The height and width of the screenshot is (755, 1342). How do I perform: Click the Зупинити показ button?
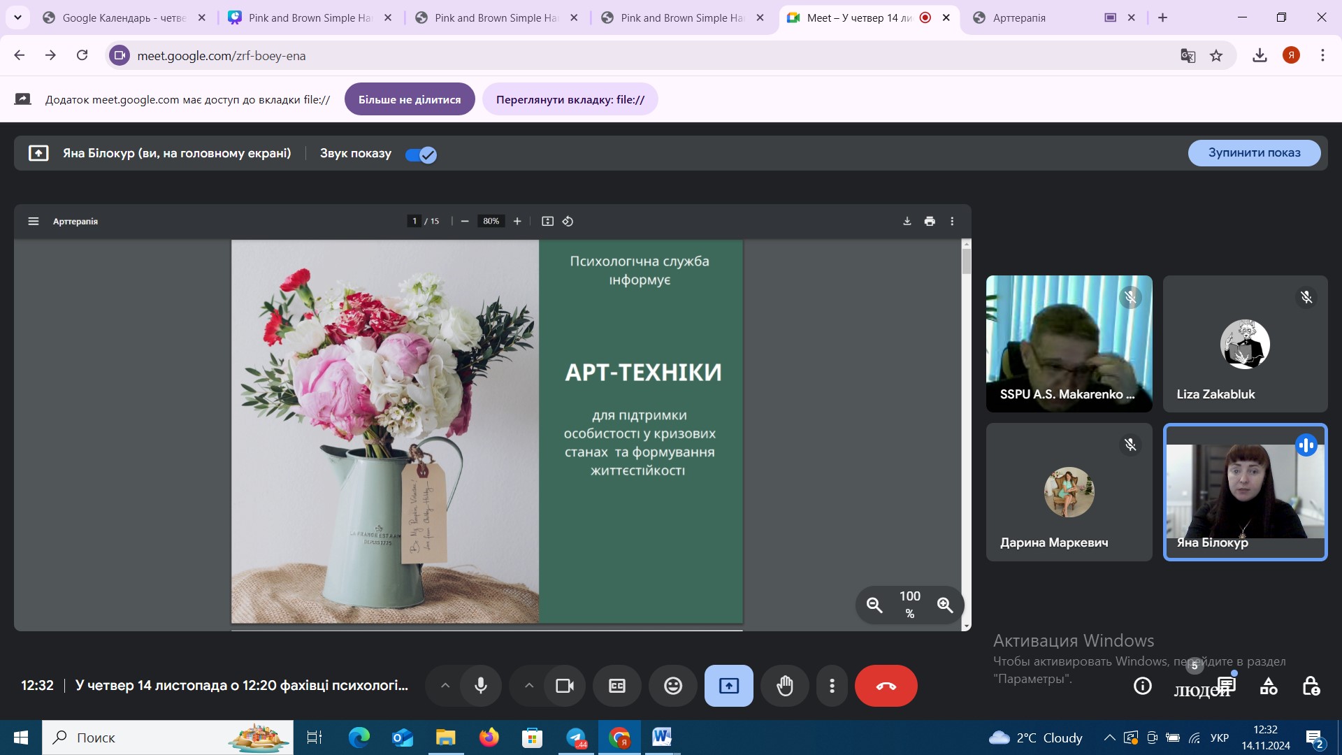click(1254, 152)
